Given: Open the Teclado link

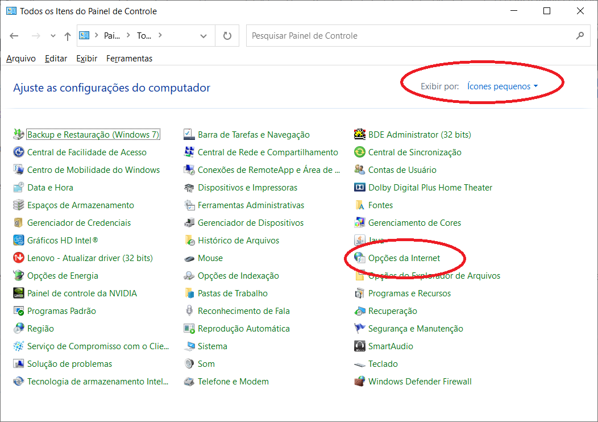Looking at the screenshot, I should [383, 363].
